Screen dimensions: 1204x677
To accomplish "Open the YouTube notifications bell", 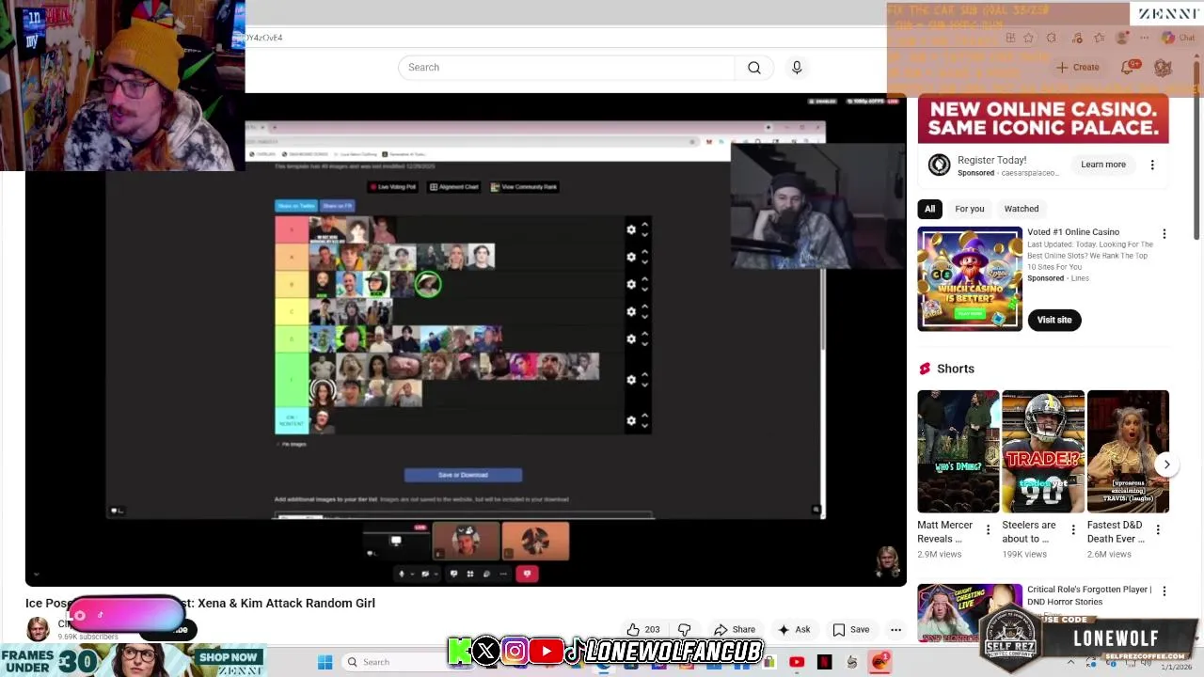I will coord(1127,68).
